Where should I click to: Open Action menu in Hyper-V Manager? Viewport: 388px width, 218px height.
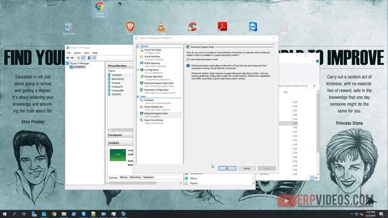tap(77, 53)
